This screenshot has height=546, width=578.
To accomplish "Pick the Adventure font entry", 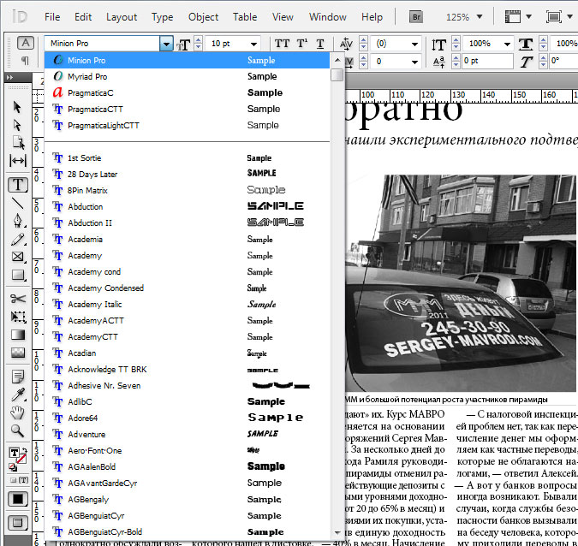I will [187, 435].
